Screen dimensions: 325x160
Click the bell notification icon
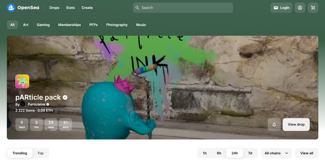(x=274, y=125)
